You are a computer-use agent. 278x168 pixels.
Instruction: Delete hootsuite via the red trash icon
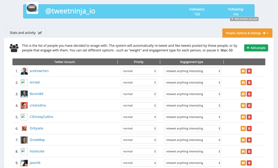249,151
